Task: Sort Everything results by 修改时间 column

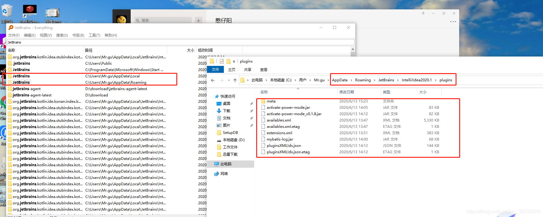Action: click(x=219, y=50)
